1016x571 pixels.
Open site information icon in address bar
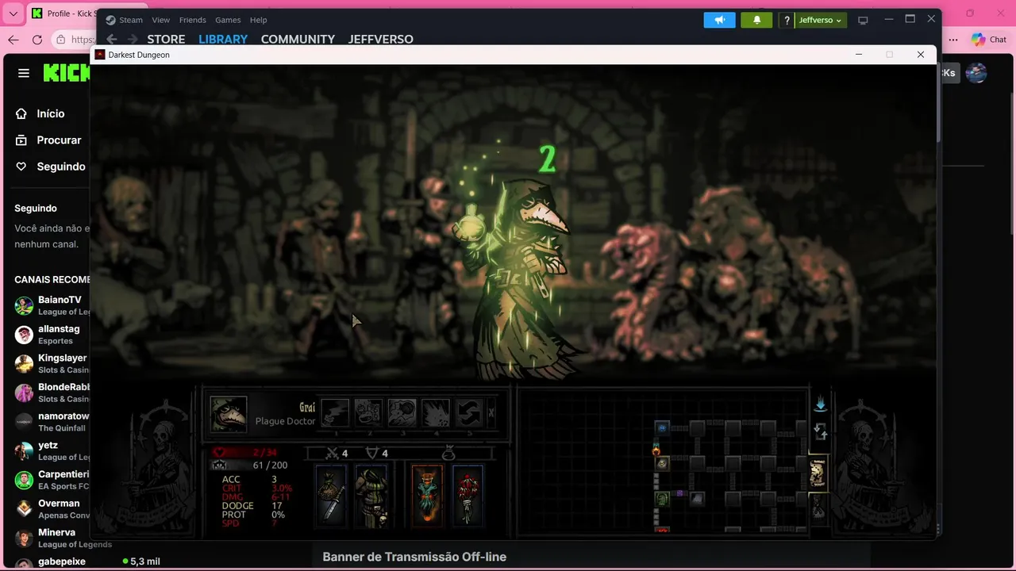61,40
